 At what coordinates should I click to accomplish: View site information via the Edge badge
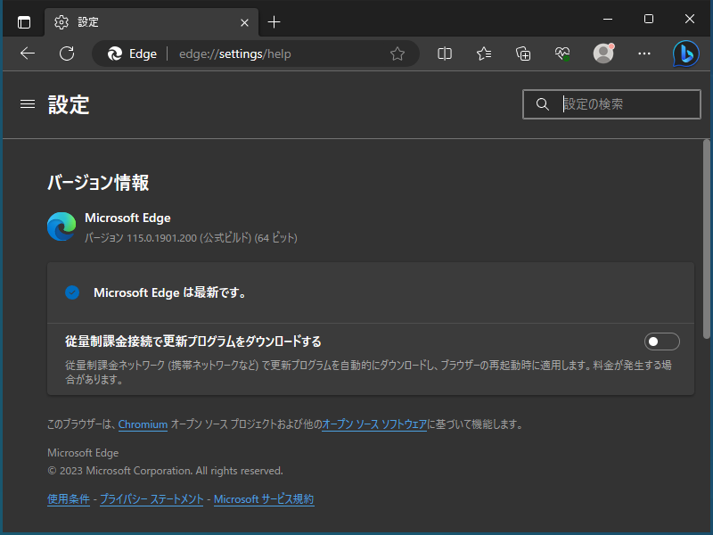click(130, 53)
